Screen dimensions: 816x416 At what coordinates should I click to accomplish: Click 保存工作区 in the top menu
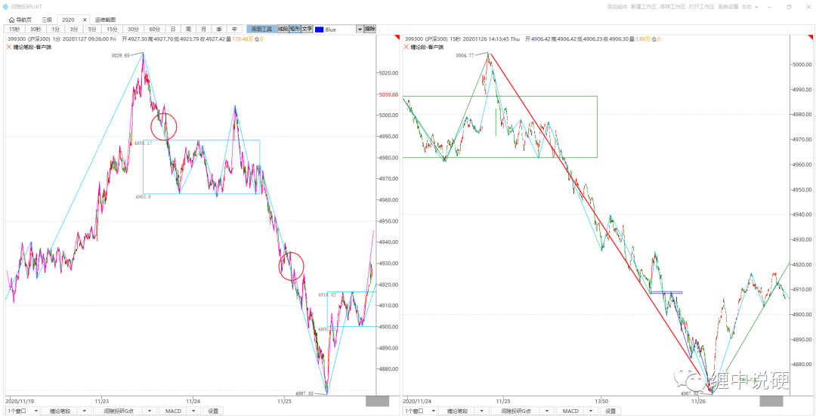click(x=672, y=7)
